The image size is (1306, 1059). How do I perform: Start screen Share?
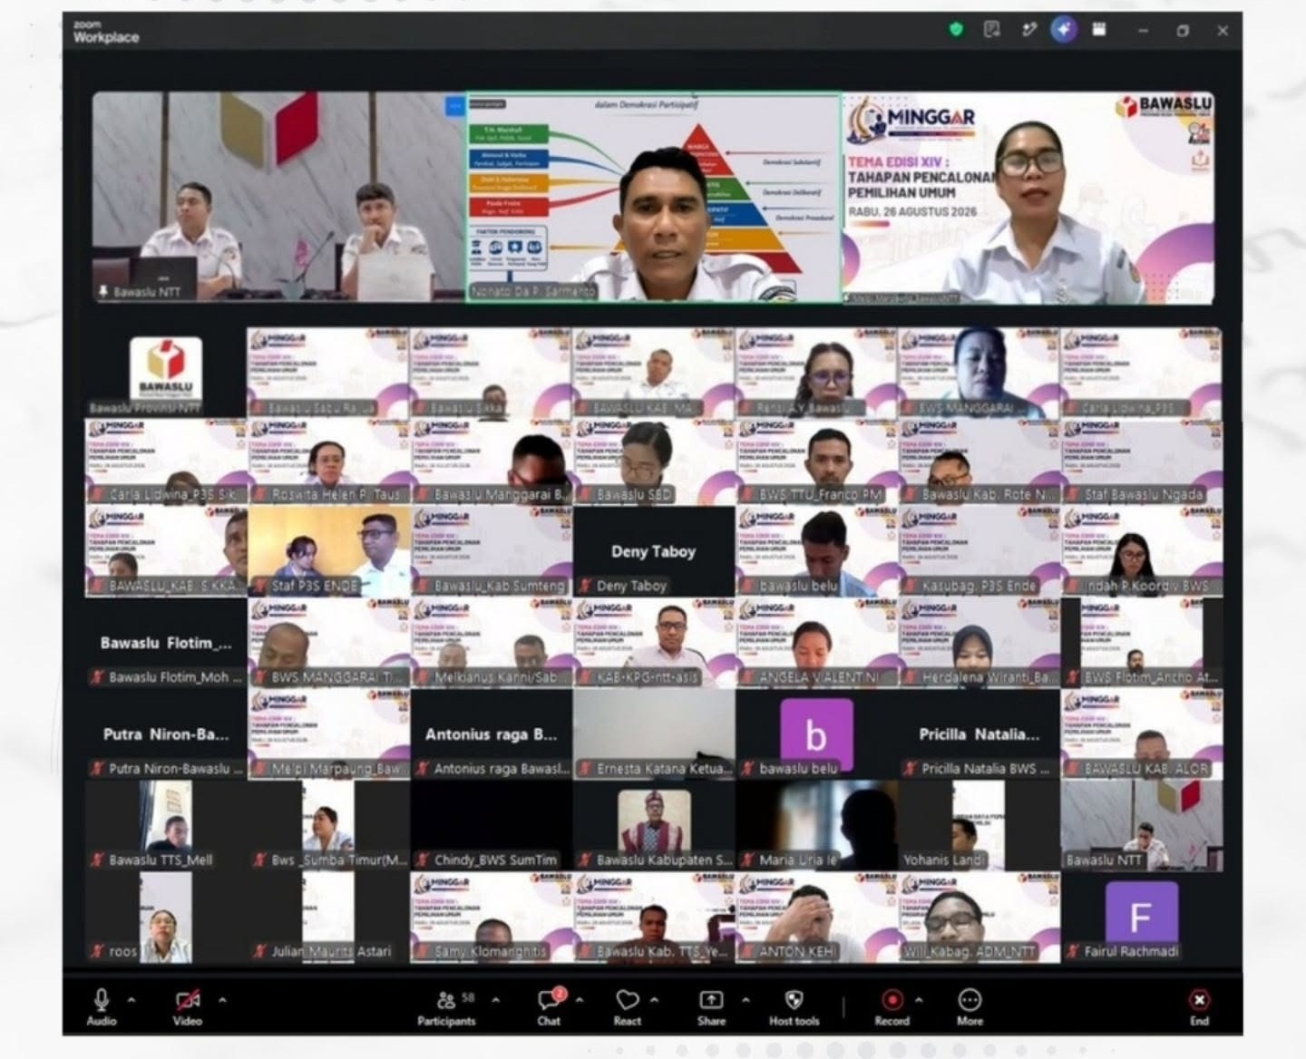tap(711, 1006)
